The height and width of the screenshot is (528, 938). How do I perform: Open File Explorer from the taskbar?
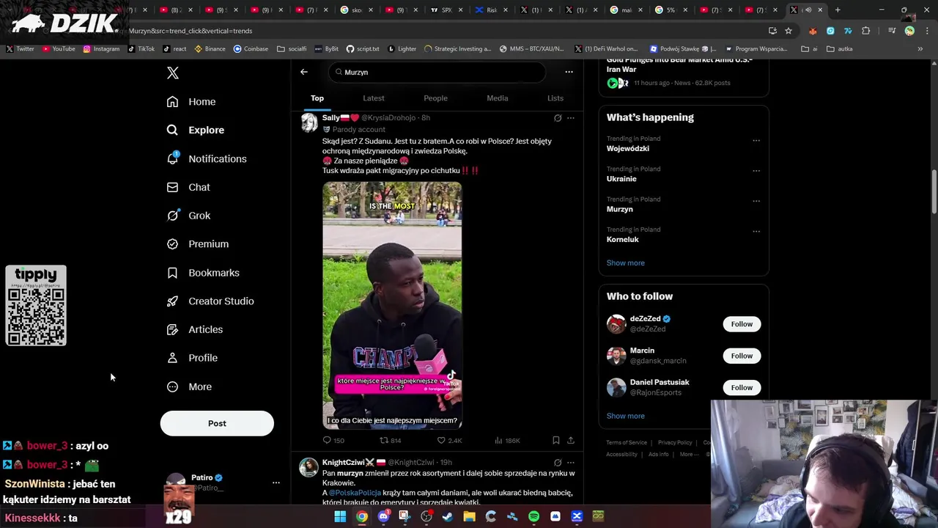click(469, 516)
